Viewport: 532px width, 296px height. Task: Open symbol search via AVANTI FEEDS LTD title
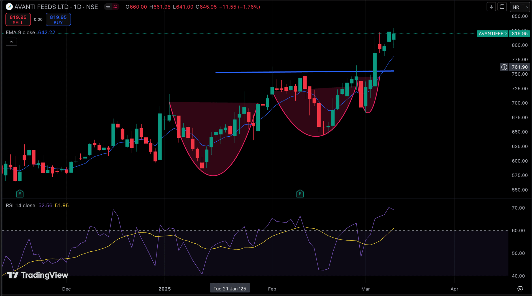(x=42, y=7)
